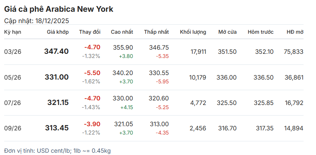The image size is (316, 155).
Task: Select the 'Hôm trước' column header
Action: click(x=260, y=32)
